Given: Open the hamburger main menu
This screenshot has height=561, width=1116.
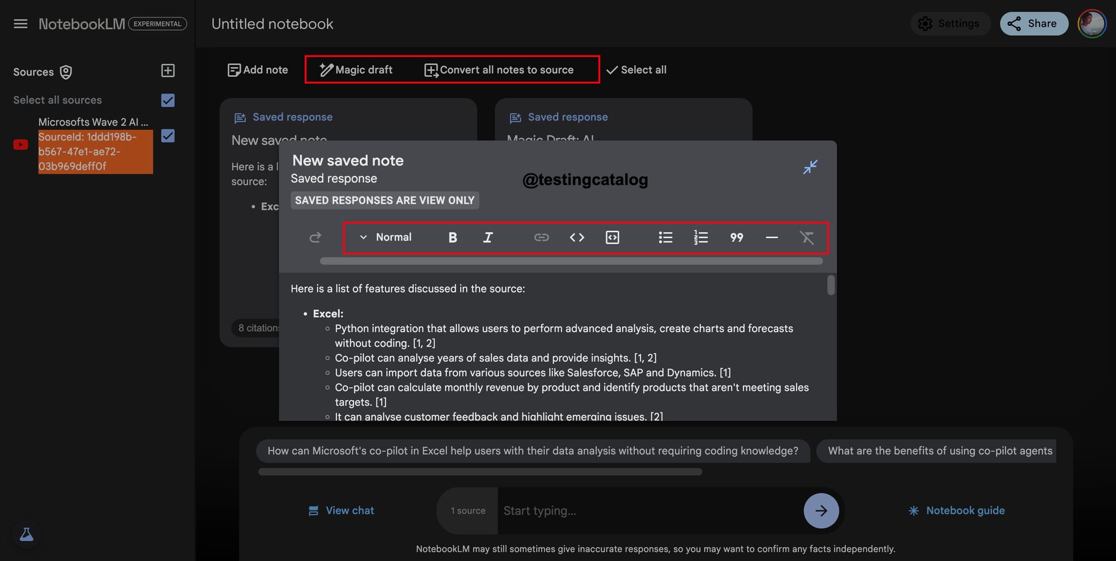Looking at the screenshot, I should click(x=21, y=24).
